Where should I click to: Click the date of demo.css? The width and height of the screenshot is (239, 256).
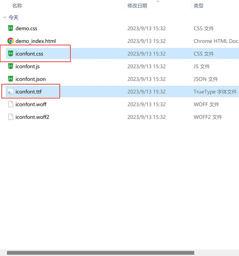pos(146,28)
